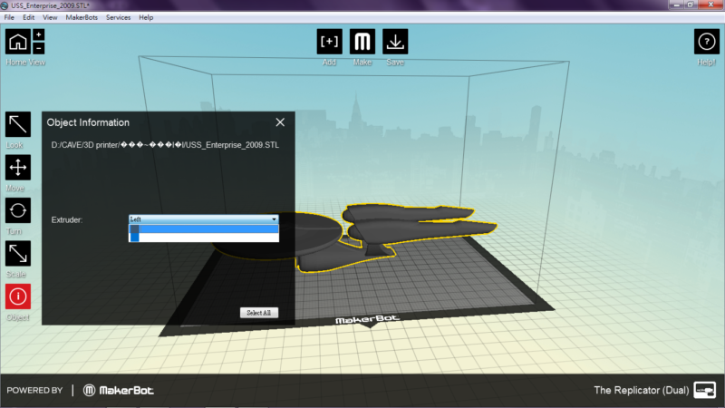Zoom out with the minus button
This screenshot has width=725, height=408.
pyautogui.click(x=39, y=48)
